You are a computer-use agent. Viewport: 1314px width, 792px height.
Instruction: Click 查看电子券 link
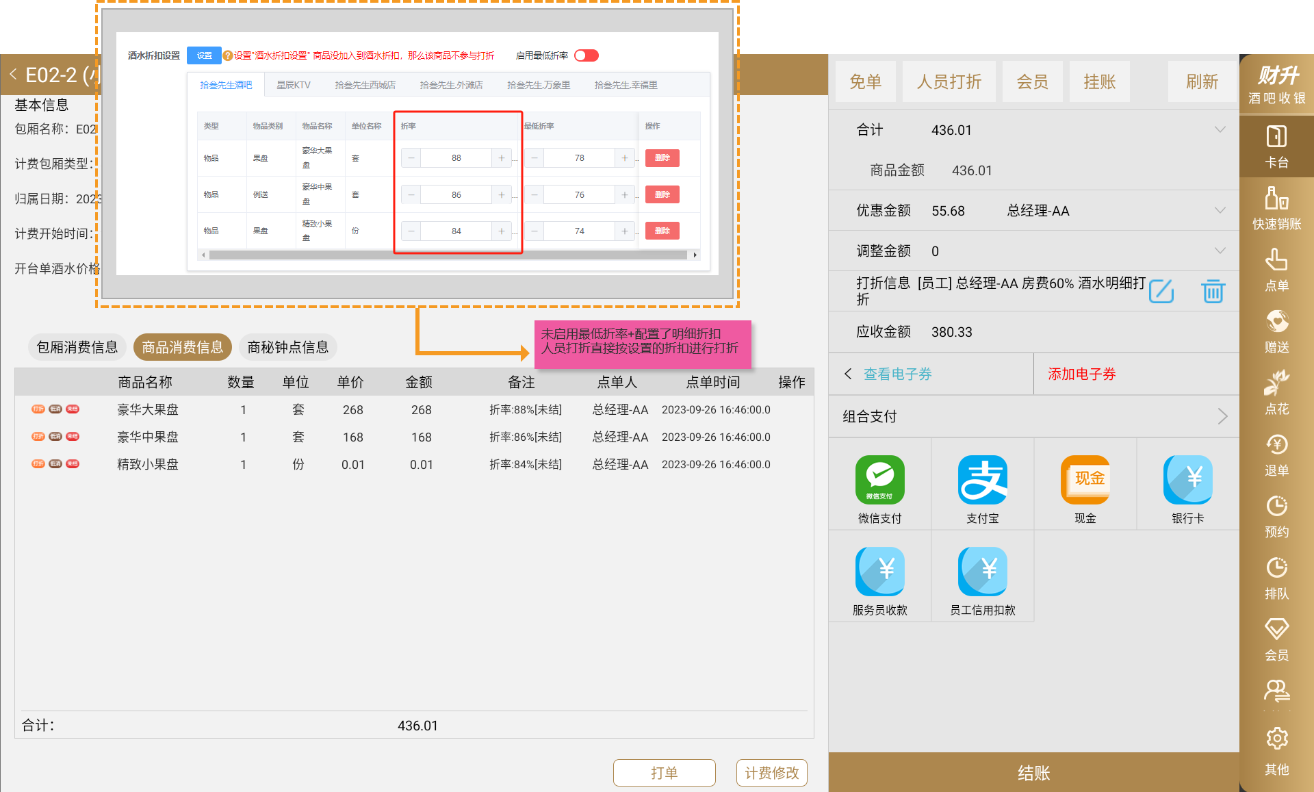[897, 374]
